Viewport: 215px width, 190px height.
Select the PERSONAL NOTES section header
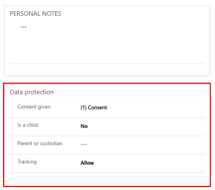tap(36, 13)
